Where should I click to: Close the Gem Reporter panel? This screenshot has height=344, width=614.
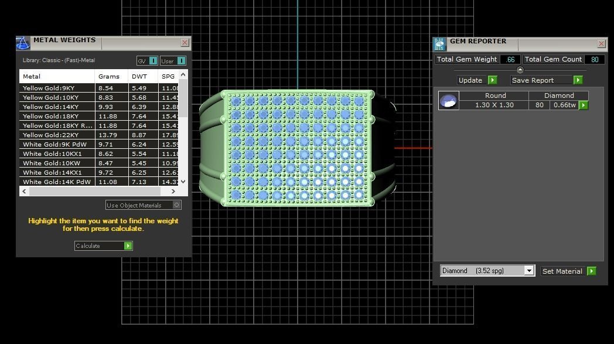(602, 43)
